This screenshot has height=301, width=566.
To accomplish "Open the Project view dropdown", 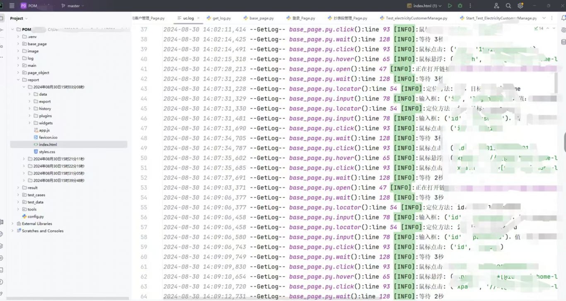I will pyautogui.click(x=19, y=18).
